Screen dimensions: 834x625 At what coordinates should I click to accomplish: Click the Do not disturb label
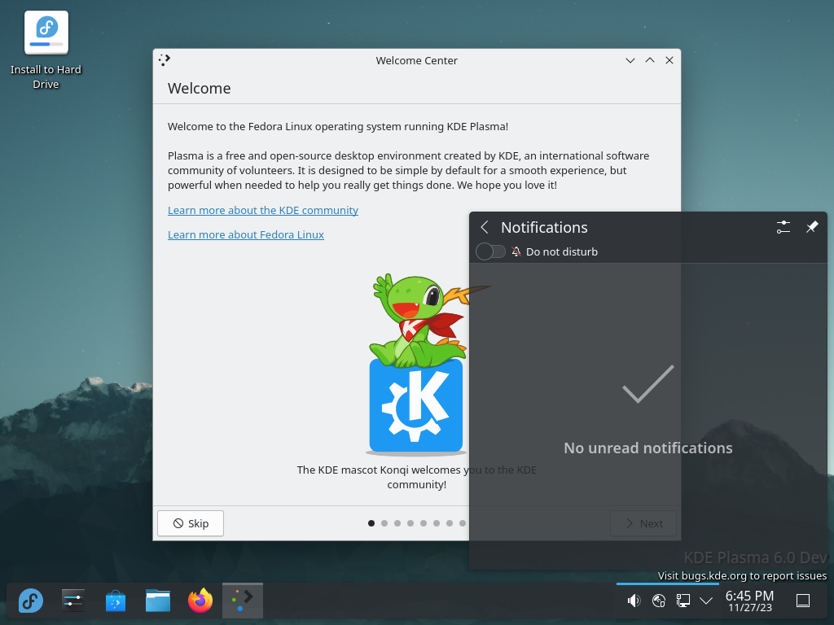(x=562, y=251)
